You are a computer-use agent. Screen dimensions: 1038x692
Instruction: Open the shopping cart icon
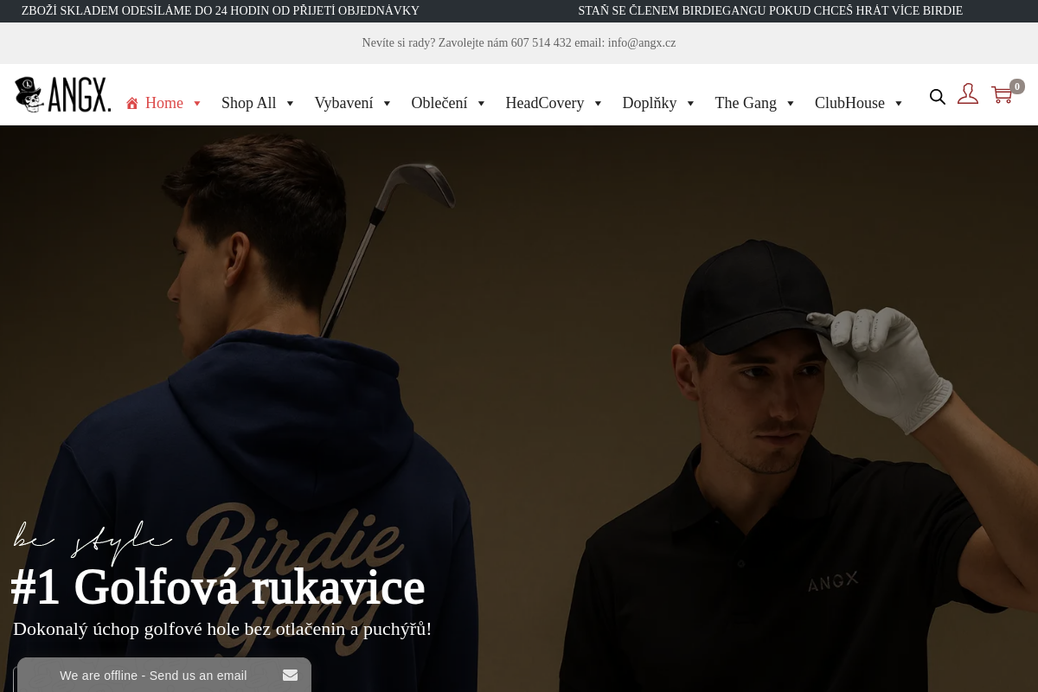click(1002, 95)
